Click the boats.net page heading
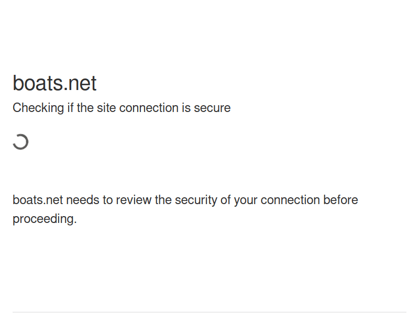This screenshot has width=419, height=314. coord(54,84)
